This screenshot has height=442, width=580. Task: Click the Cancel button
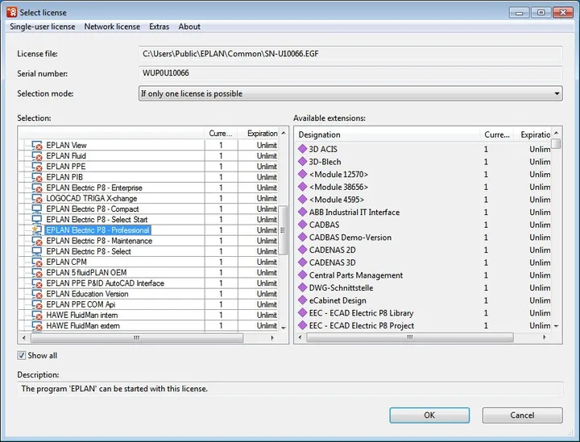click(522, 415)
